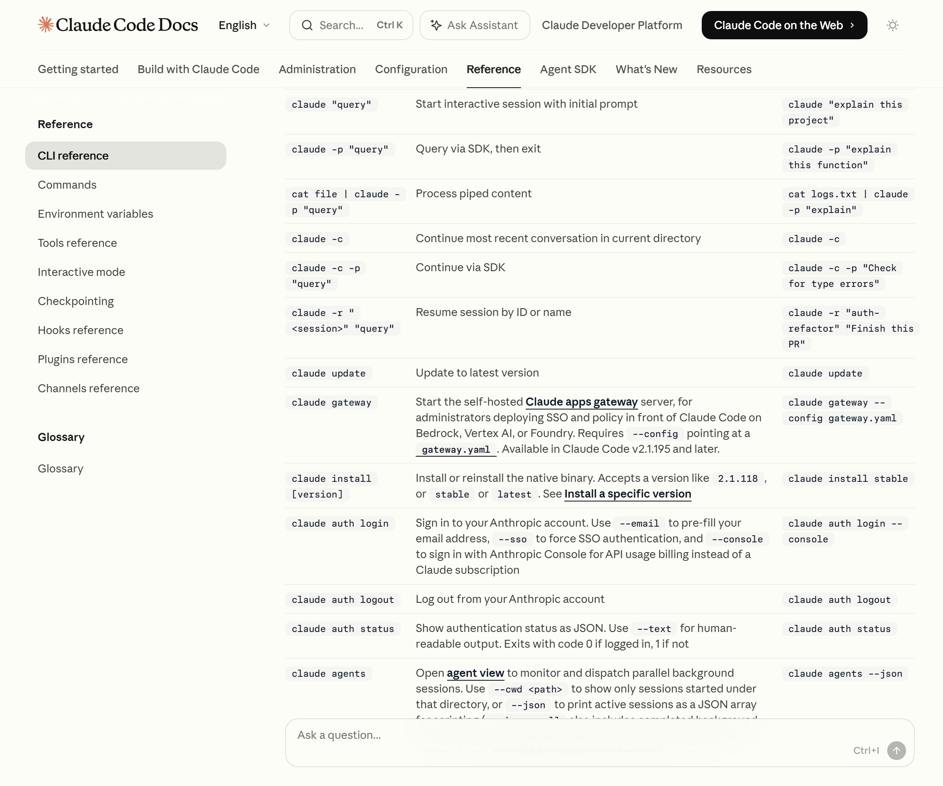Open Channels reference in sidebar
This screenshot has height=786, width=943.
point(88,388)
